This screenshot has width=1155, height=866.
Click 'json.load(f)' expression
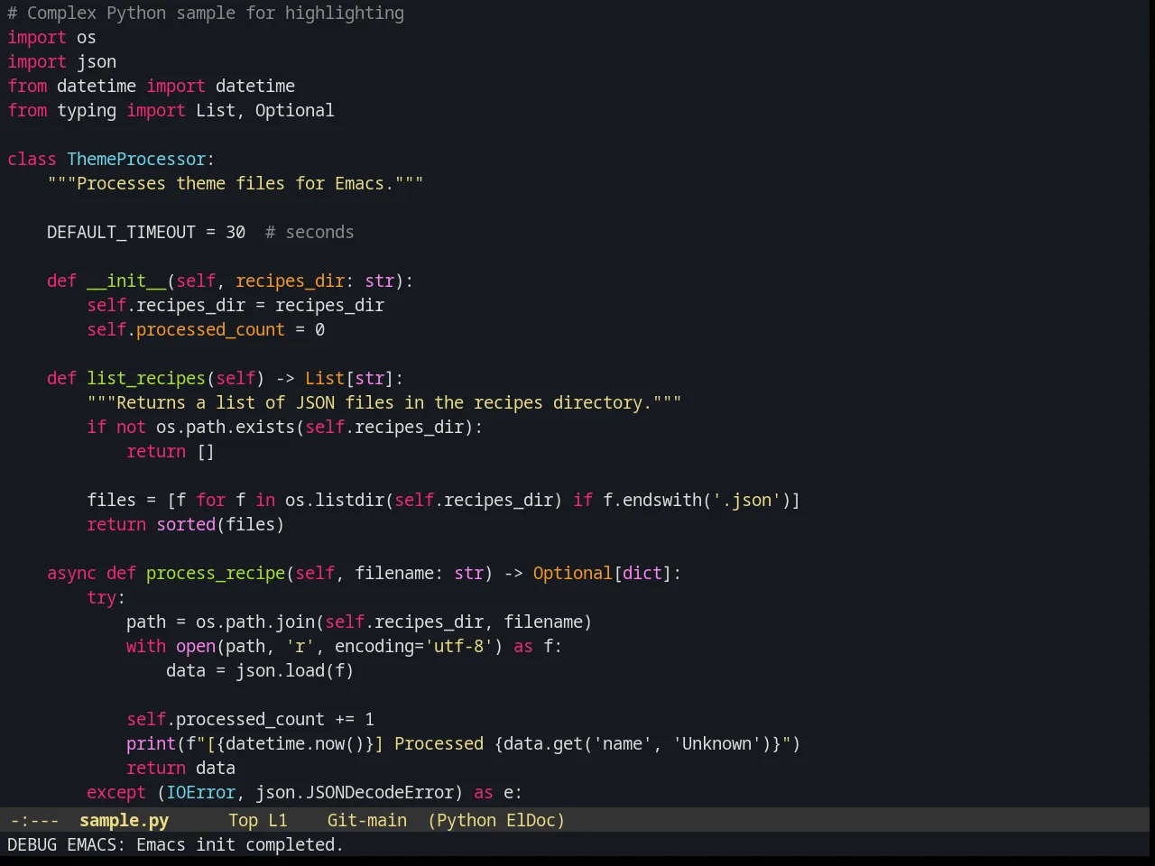pyautogui.click(x=294, y=670)
